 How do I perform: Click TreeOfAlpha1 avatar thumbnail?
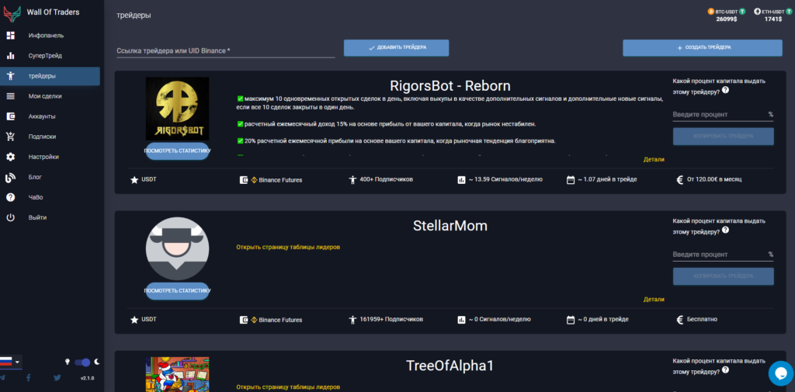click(177, 374)
